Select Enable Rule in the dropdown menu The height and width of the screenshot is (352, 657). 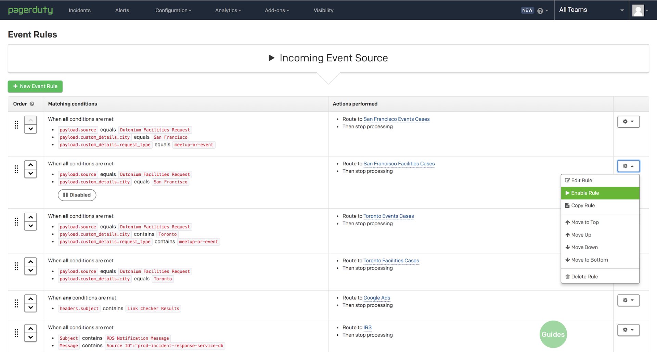[600, 193]
